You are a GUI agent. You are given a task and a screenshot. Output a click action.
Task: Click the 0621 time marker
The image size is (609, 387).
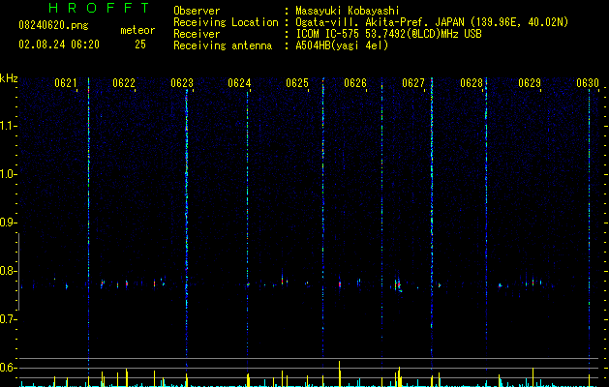tap(66, 83)
